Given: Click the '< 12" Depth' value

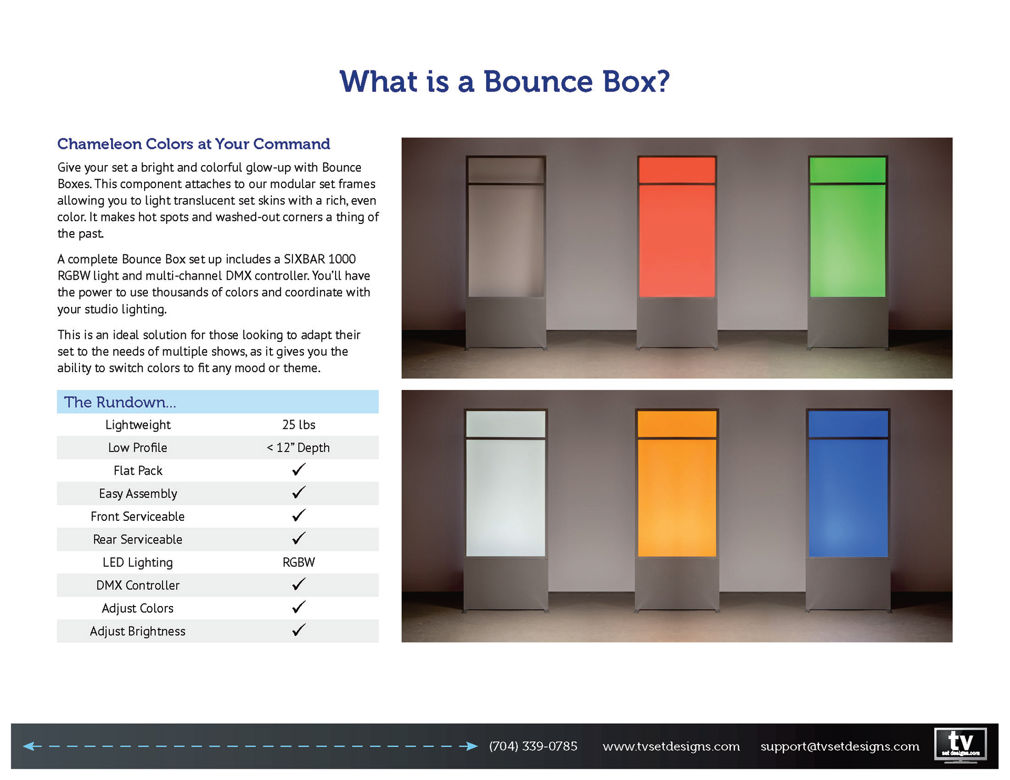Looking at the screenshot, I should click(x=298, y=448).
